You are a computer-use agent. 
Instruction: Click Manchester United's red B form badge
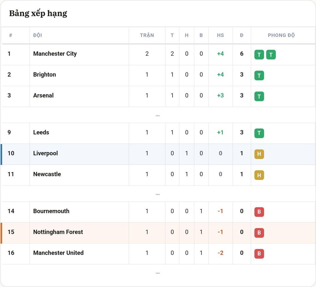click(259, 254)
